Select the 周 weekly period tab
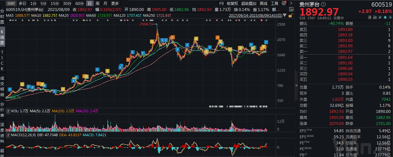This screenshot has height=157, width=393. [97, 3]
